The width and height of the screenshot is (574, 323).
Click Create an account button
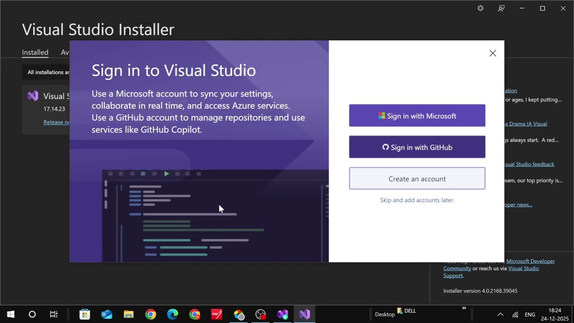(417, 179)
